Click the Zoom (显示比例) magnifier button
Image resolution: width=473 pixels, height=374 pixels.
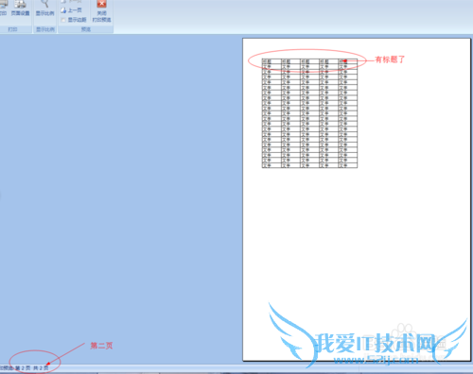click(44, 8)
